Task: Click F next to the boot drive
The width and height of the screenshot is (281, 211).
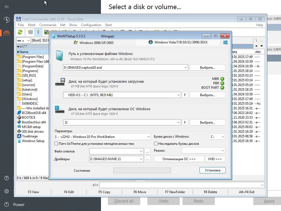Action: [185, 95]
